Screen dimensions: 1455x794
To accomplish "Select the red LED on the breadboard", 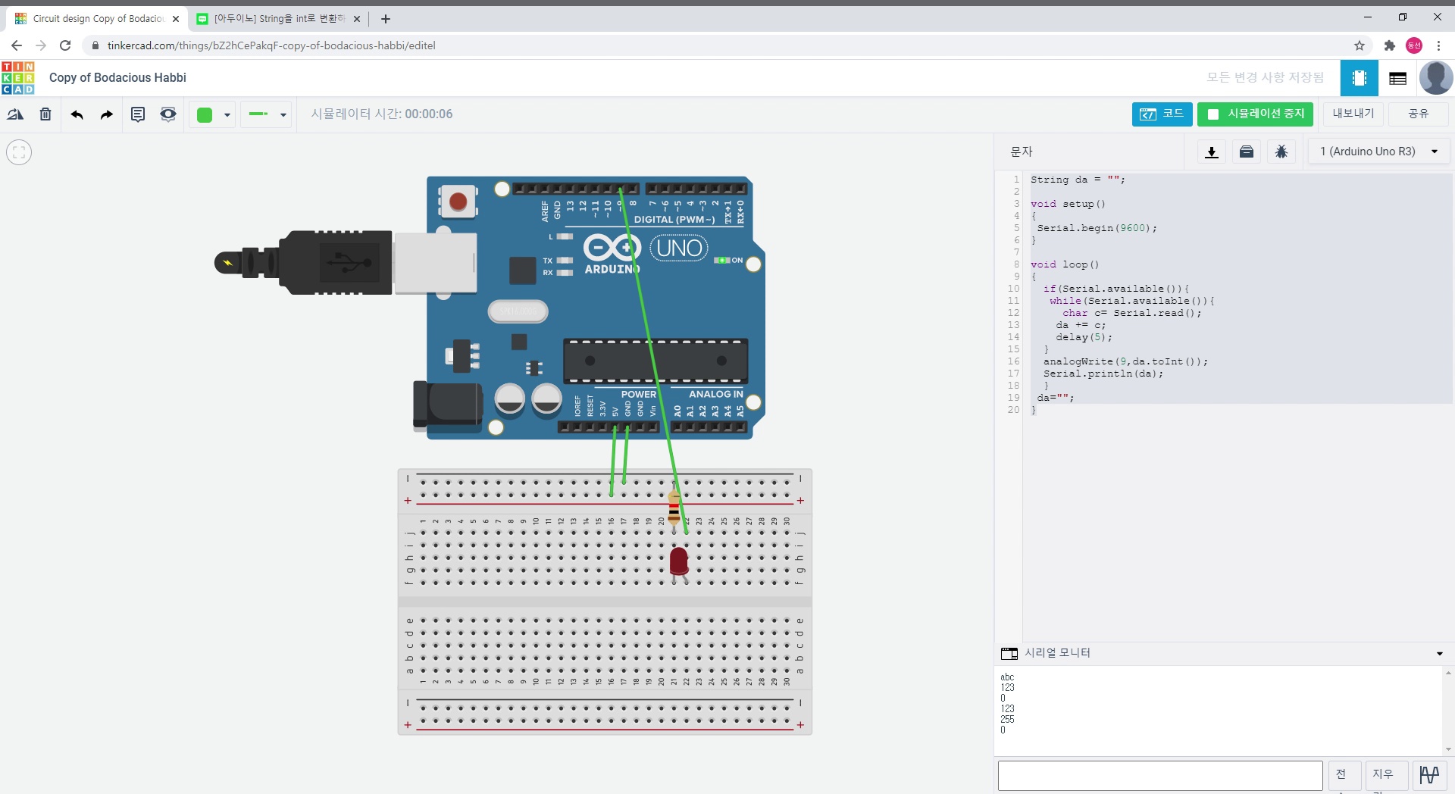I will click(x=679, y=563).
